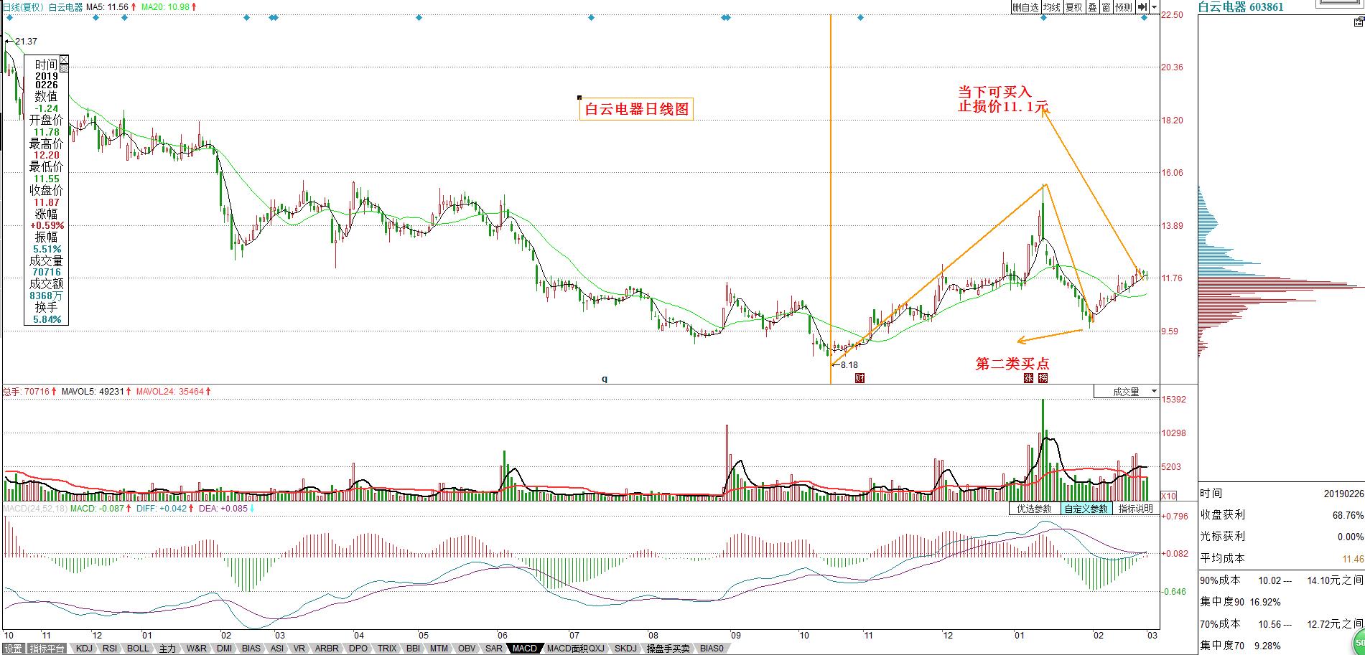This screenshot has width=1365, height=655.
Task: Switch to the OBV indicator tab
Action: click(467, 649)
